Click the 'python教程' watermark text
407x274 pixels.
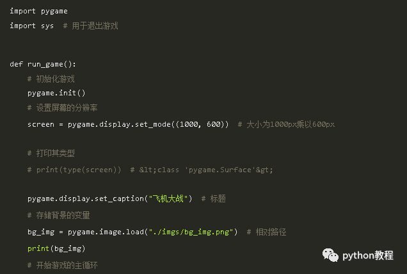(368, 255)
